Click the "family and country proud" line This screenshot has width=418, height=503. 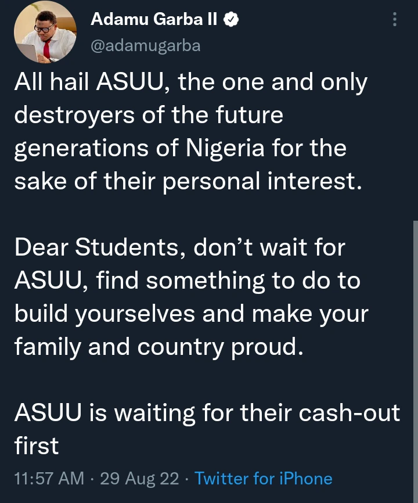(x=158, y=347)
